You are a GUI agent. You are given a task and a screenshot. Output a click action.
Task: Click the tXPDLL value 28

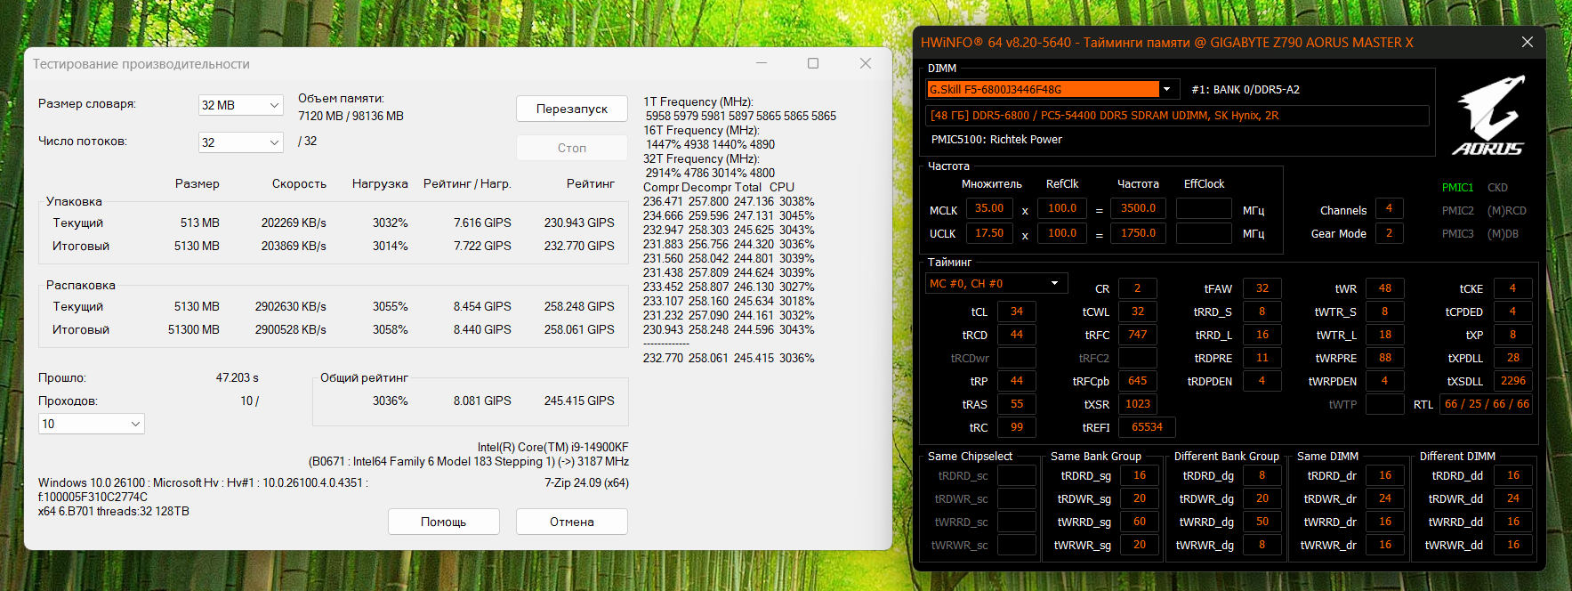tap(1513, 358)
